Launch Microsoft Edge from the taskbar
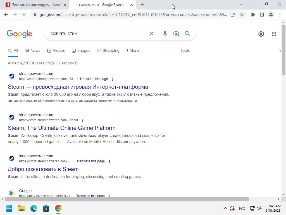The image size is (286, 215). tap(34, 208)
